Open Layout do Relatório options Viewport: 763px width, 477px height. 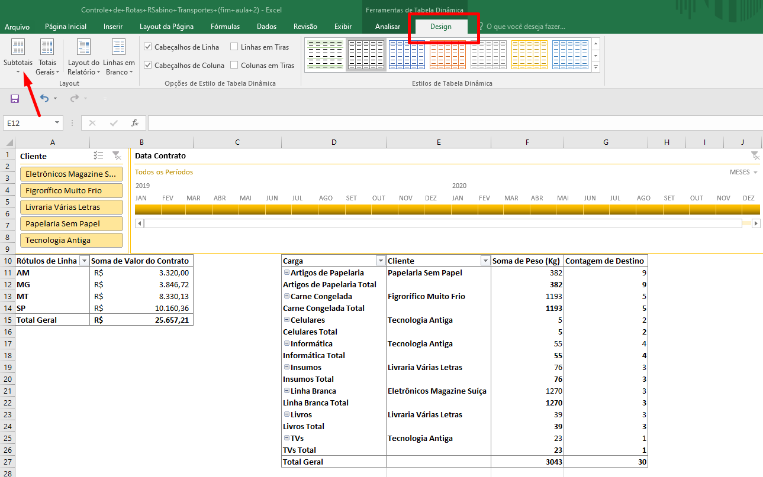tap(83, 57)
